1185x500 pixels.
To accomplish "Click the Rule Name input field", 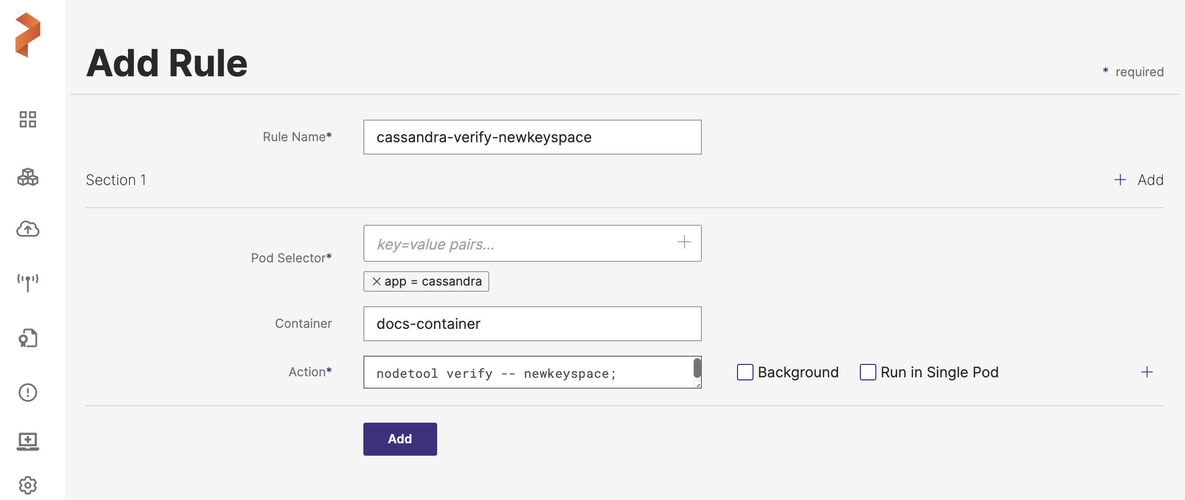I will 532,137.
